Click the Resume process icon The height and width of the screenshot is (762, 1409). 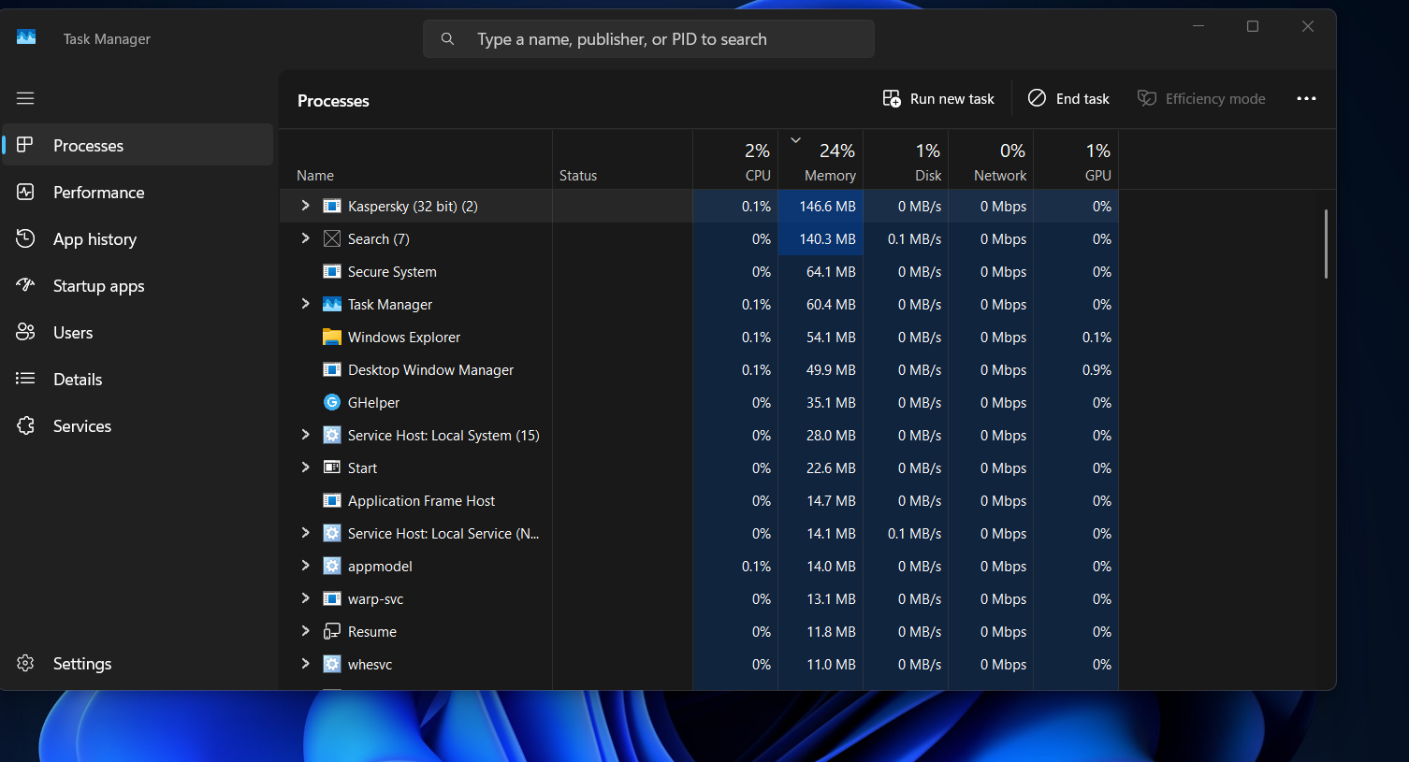331,631
